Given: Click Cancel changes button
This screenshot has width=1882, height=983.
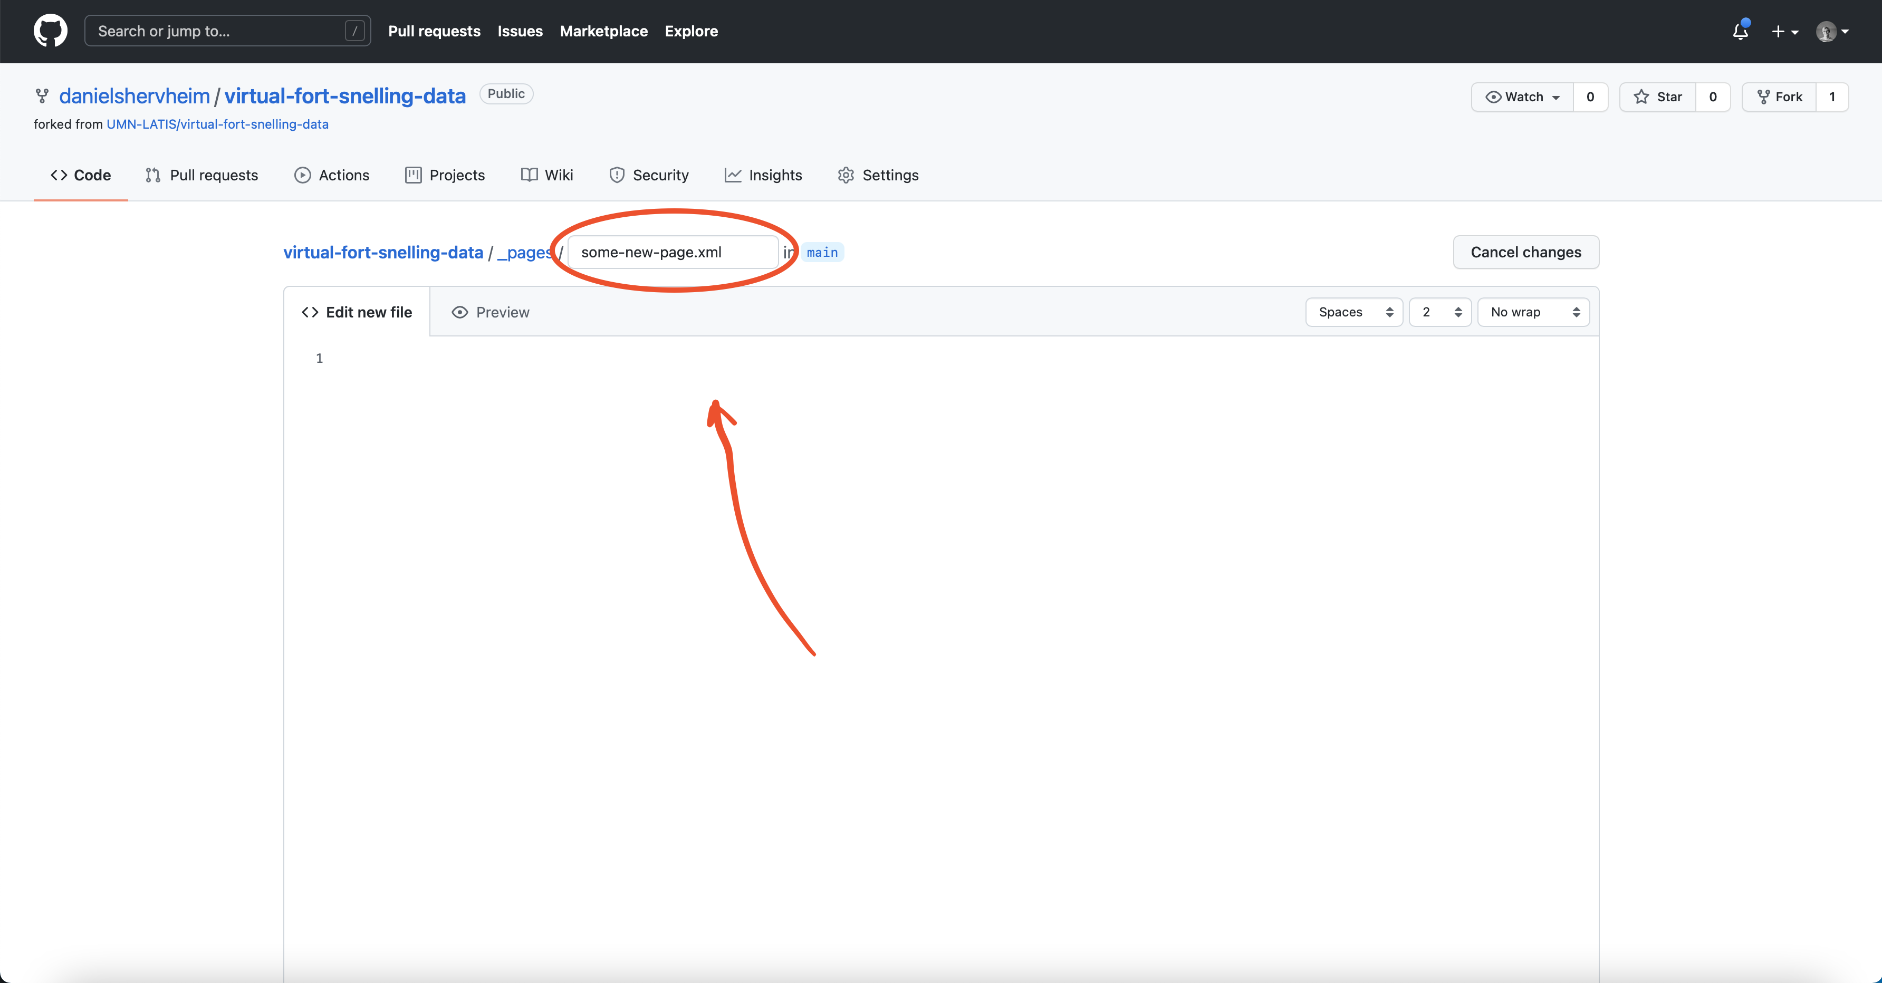Looking at the screenshot, I should [1525, 252].
